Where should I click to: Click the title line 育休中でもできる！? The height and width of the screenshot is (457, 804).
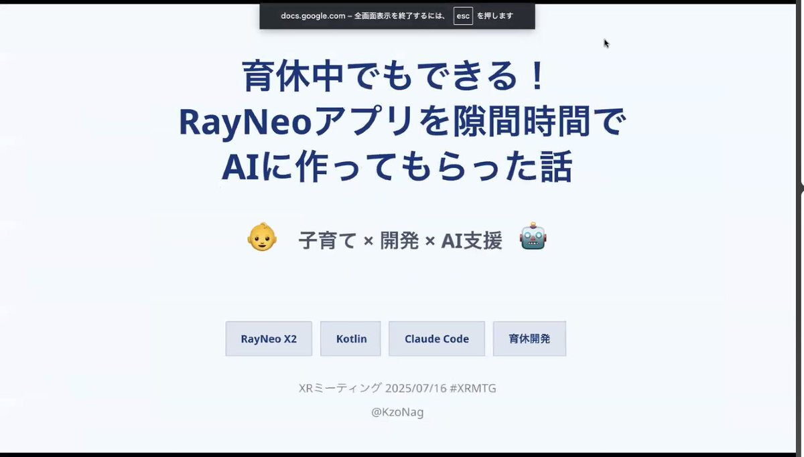(397, 76)
